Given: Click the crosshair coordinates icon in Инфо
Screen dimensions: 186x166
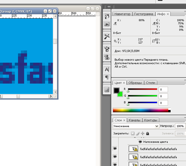Looking at the screenshot, I should pos(115,41).
